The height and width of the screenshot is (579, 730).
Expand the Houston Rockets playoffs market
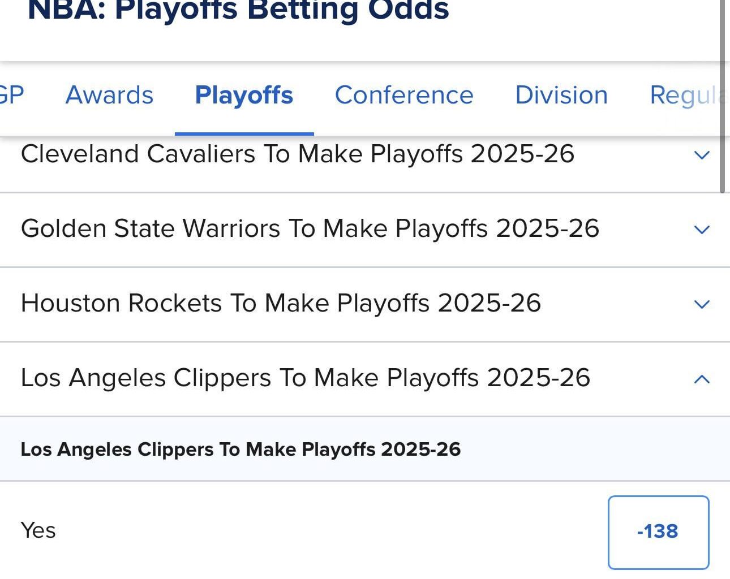(x=702, y=305)
